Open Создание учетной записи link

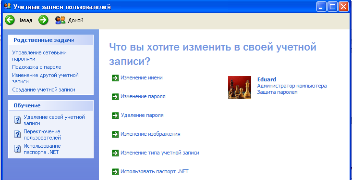44,90
